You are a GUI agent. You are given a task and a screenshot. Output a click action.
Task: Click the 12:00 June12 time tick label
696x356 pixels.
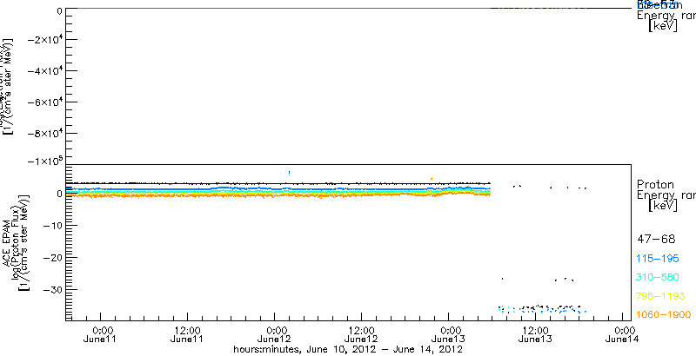coord(362,335)
